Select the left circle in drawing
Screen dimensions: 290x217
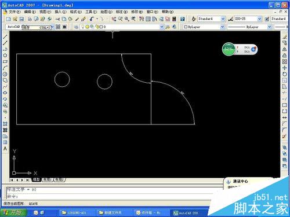pyautogui.click(x=62, y=79)
